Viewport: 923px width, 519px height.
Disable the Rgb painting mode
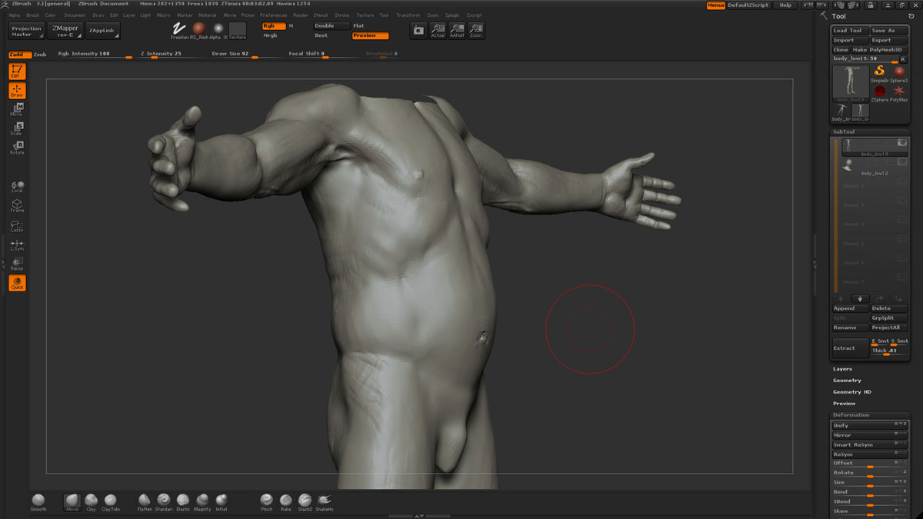[x=273, y=26]
